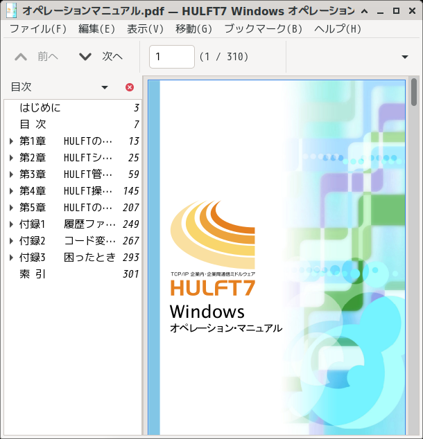This screenshot has height=439, width=423.
Task: Select the 第4章 HULFT操… entry
Action: tap(73, 191)
